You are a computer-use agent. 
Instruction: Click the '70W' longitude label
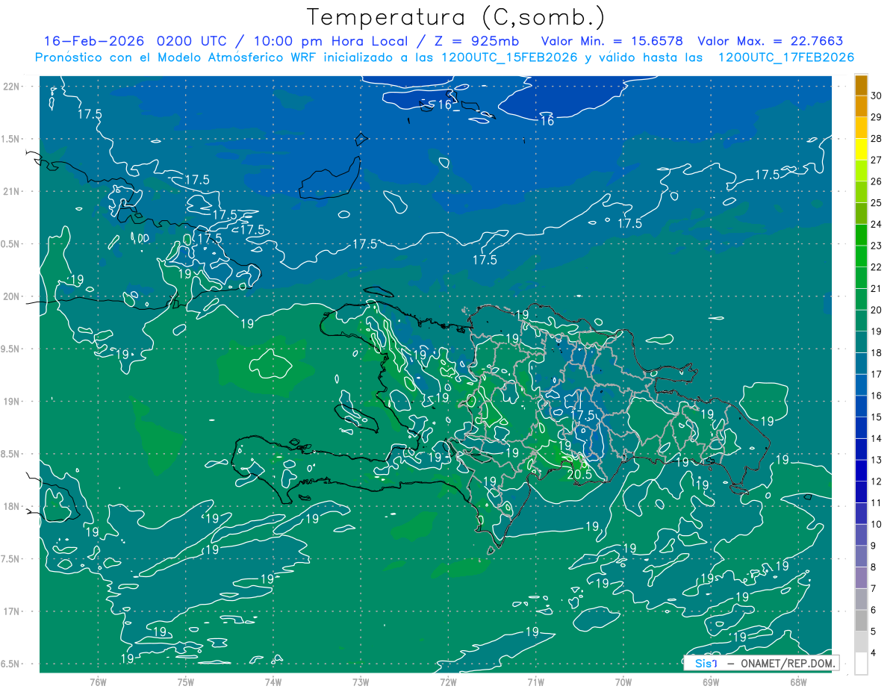(x=623, y=682)
